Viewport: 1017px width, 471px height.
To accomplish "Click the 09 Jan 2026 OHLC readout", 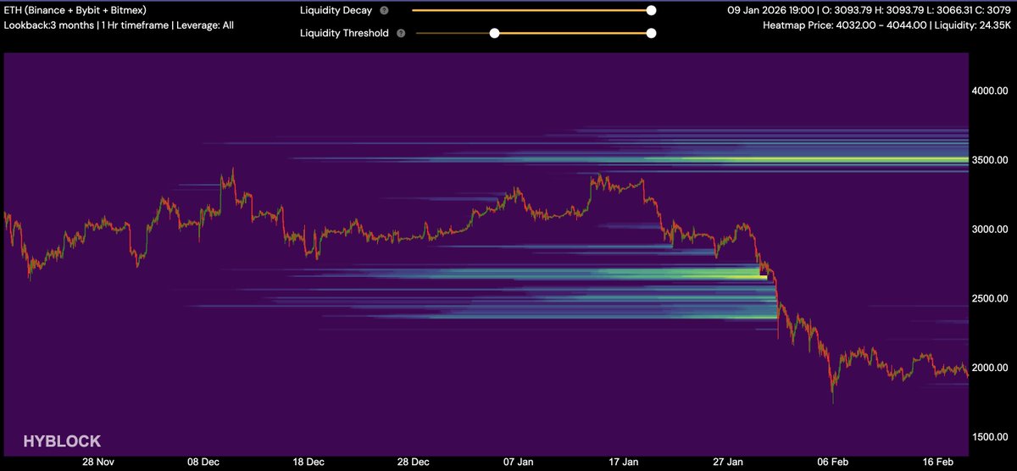I will tap(870, 11).
